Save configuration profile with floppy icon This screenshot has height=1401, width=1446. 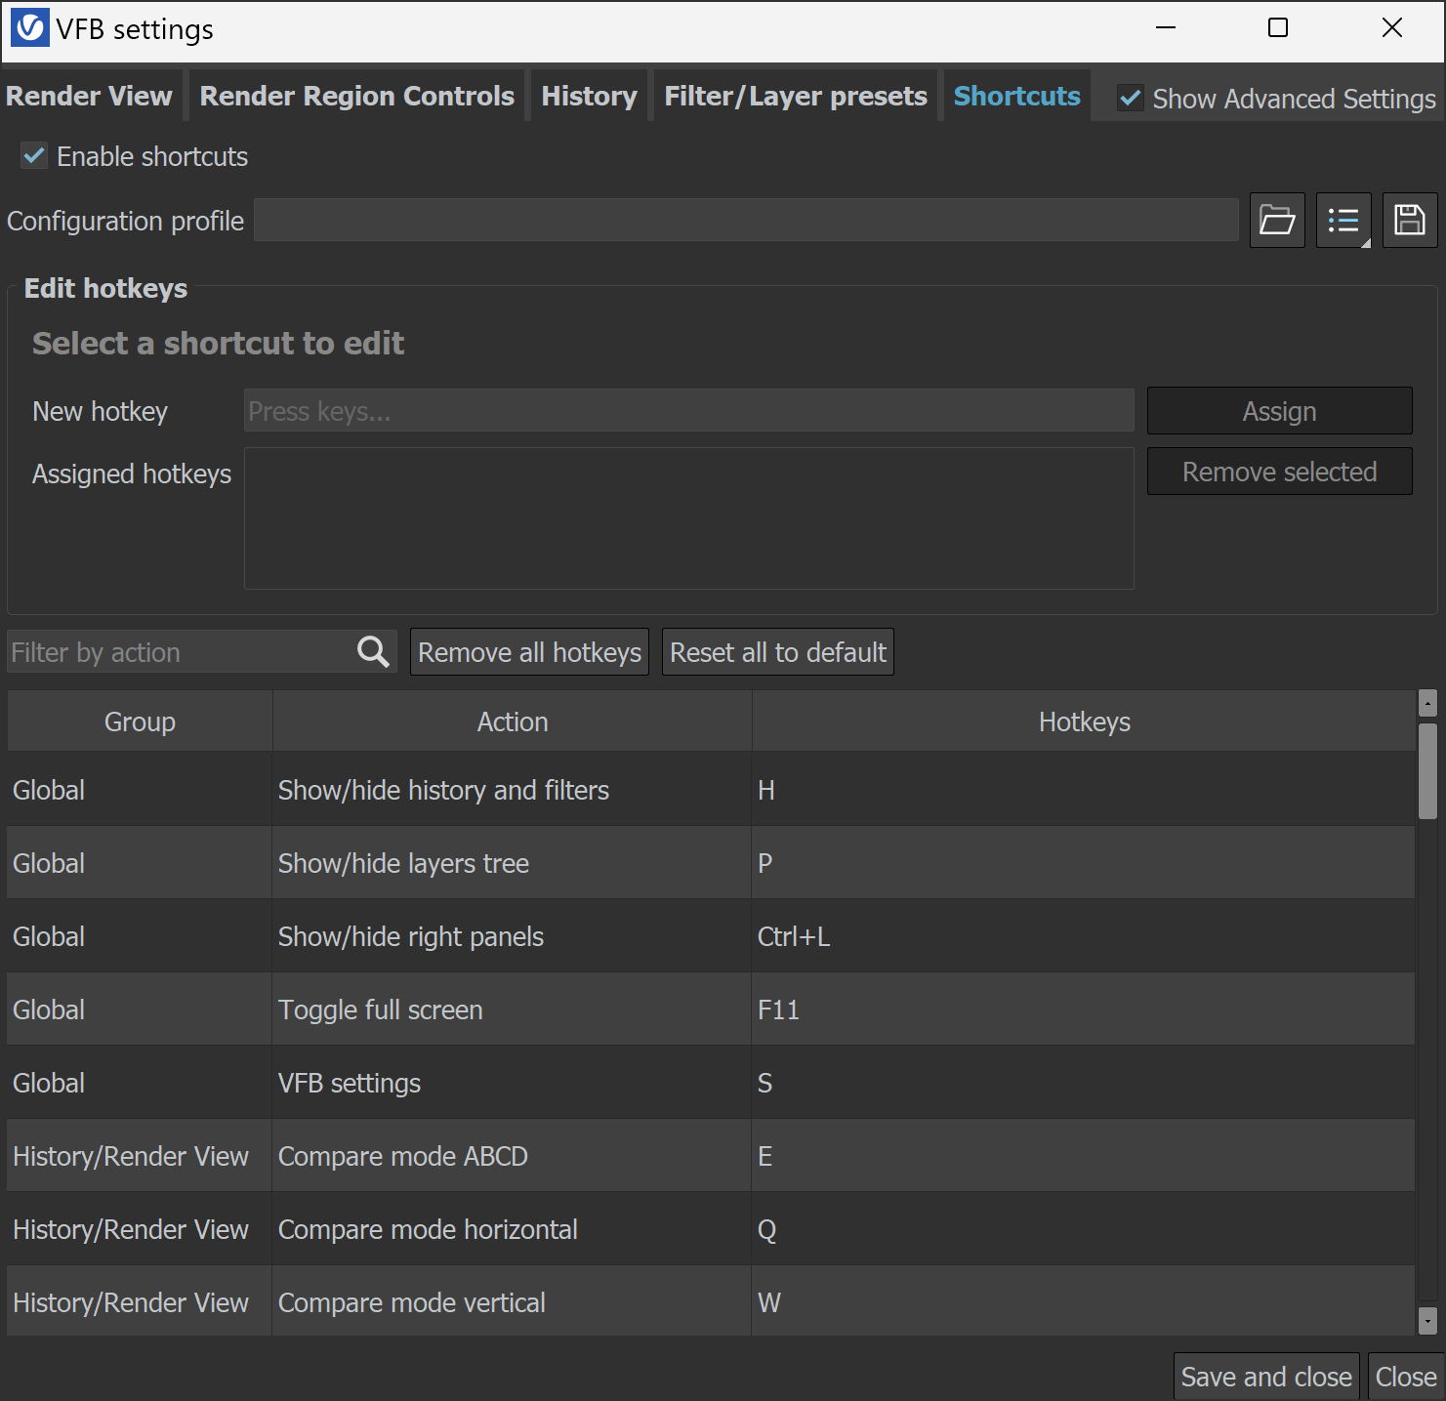(x=1410, y=220)
